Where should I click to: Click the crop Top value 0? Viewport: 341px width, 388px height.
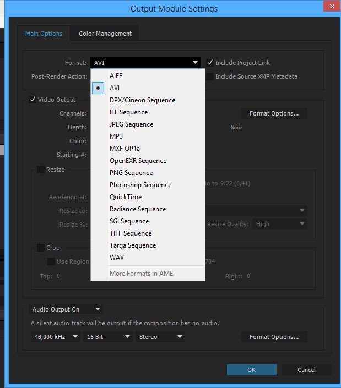pyautogui.click(x=58, y=276)
